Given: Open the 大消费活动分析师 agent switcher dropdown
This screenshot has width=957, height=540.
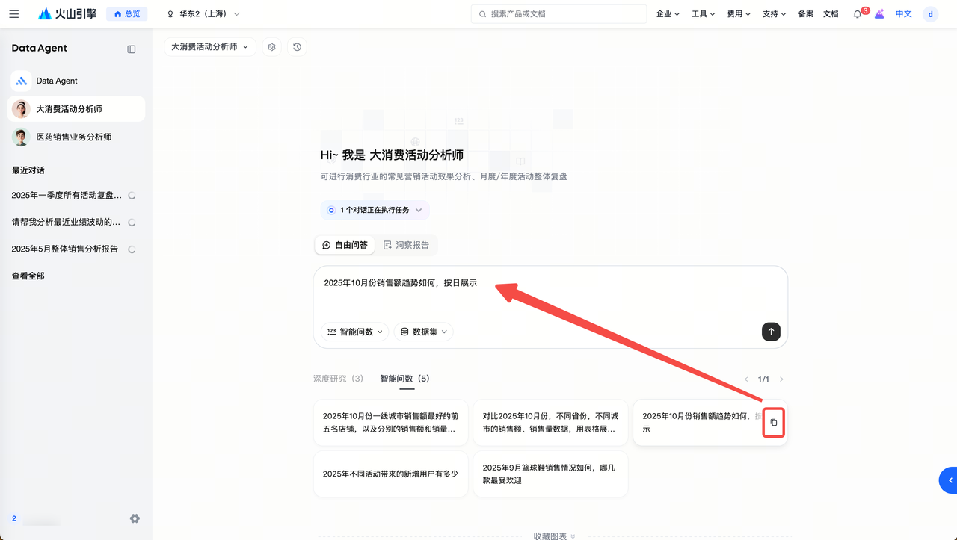Looking at the screenshot, I should (x=210, y=47).
